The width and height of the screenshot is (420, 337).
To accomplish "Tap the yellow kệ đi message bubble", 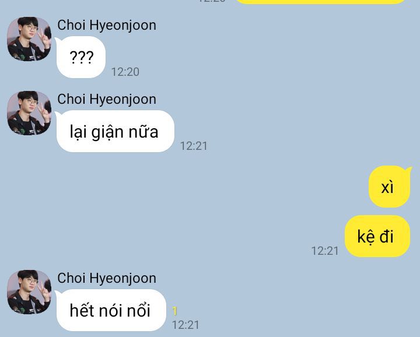I will (377, 236).
